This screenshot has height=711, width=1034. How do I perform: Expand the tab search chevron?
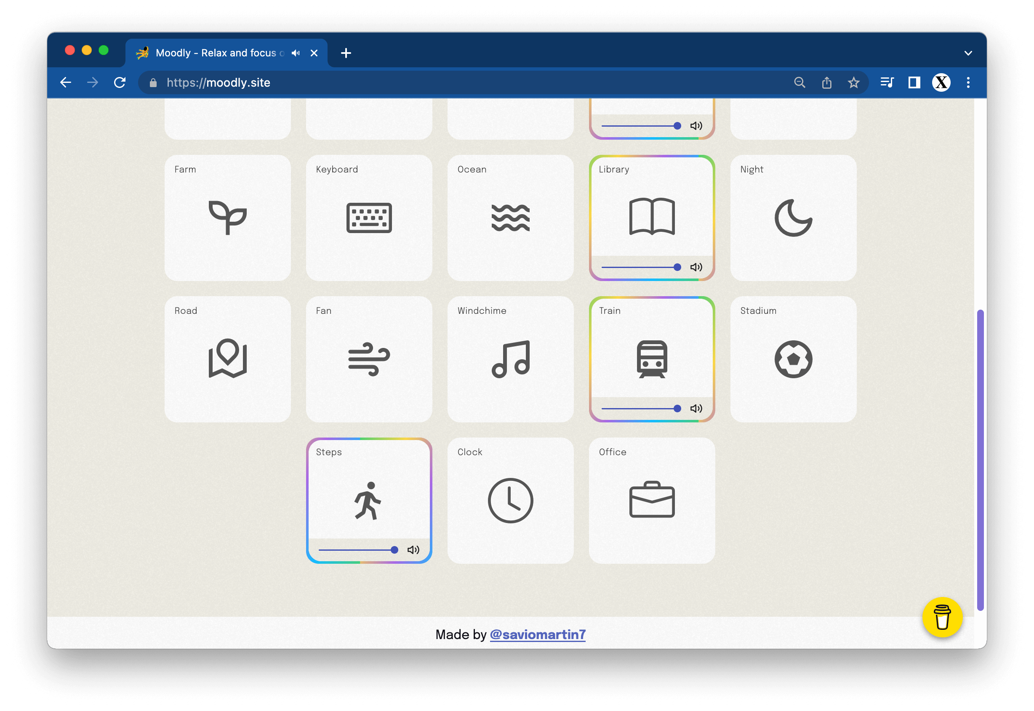pos(967,53)
